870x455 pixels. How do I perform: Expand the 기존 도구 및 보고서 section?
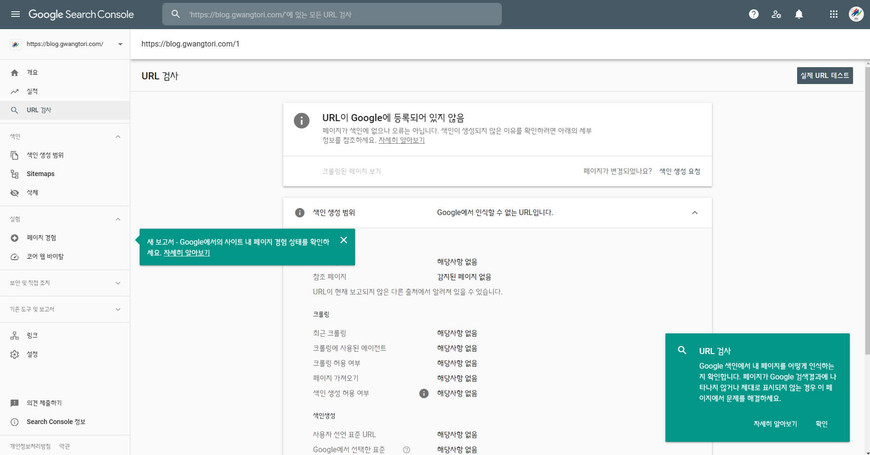point(118,309)
